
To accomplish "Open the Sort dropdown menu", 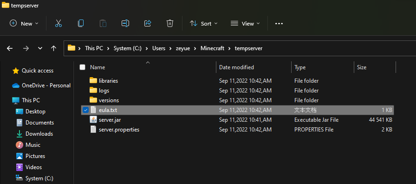I will tap(203, 23).
